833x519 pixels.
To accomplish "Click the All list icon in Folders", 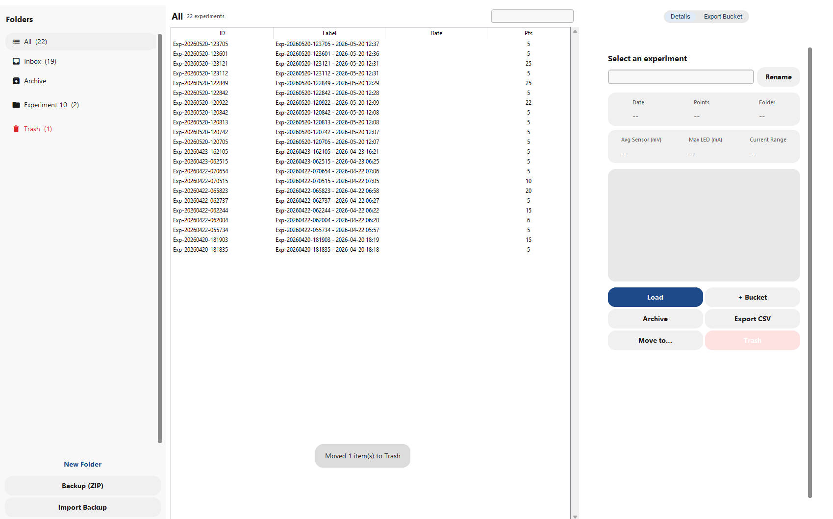I will coord(16,42).
